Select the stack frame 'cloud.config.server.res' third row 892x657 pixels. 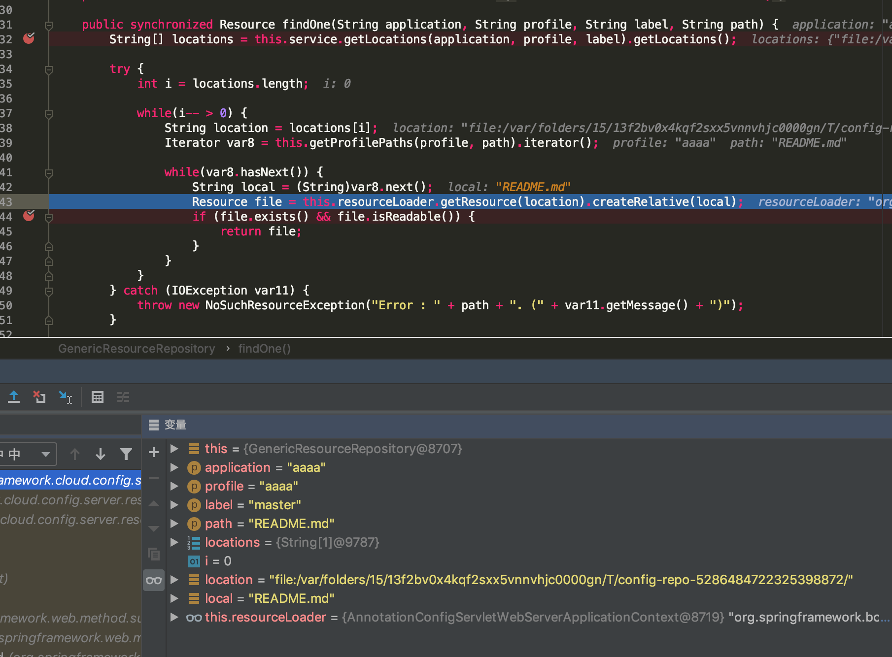(x=70, y=520)
